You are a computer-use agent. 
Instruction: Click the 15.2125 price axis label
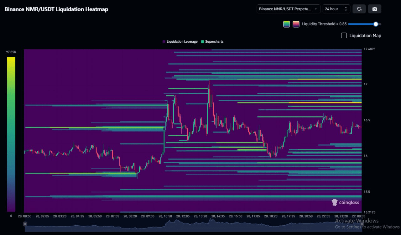[x=370, y=212]
